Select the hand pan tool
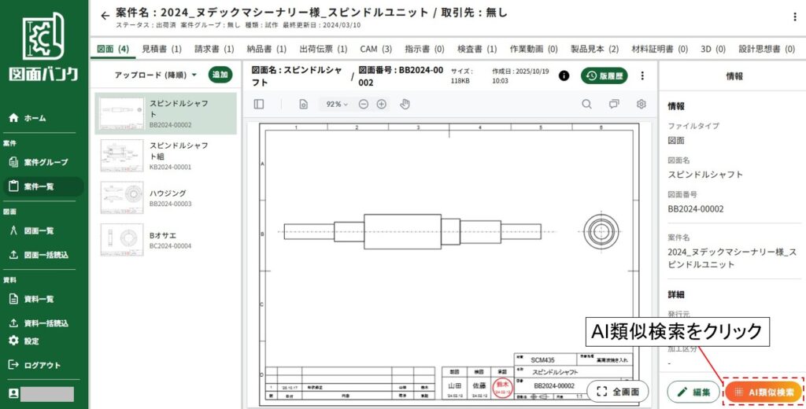The width and height of the screenshot is (806, 409). coord(405,104)
